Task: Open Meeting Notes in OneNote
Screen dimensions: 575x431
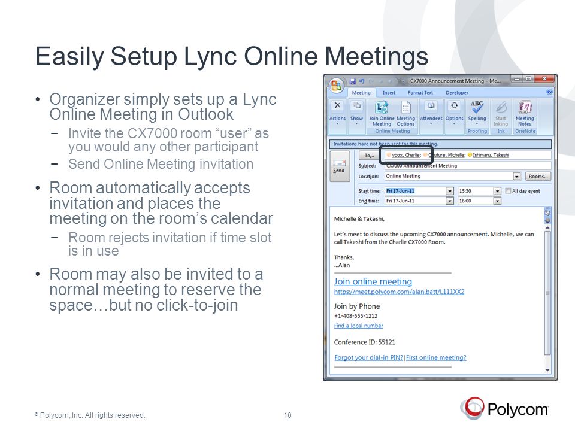Action: (525, 113)
